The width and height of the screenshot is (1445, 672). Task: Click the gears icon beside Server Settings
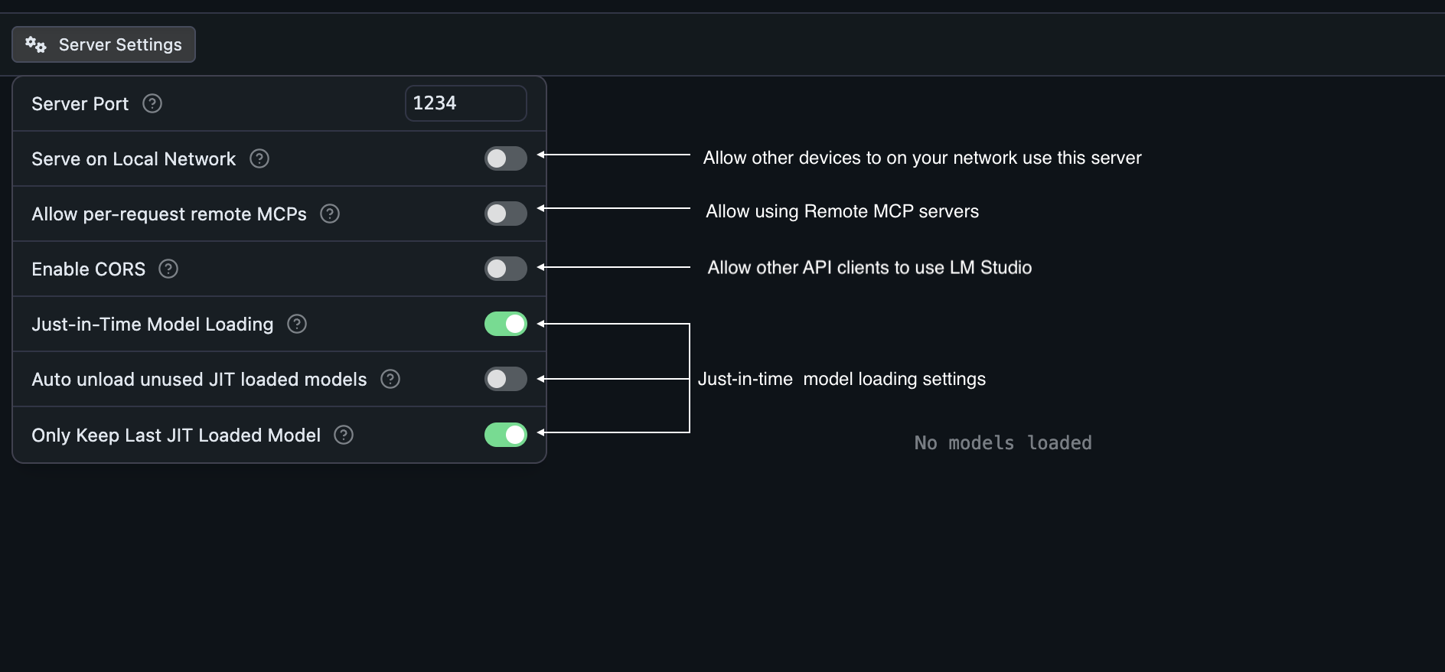click(x=36, y=44)
